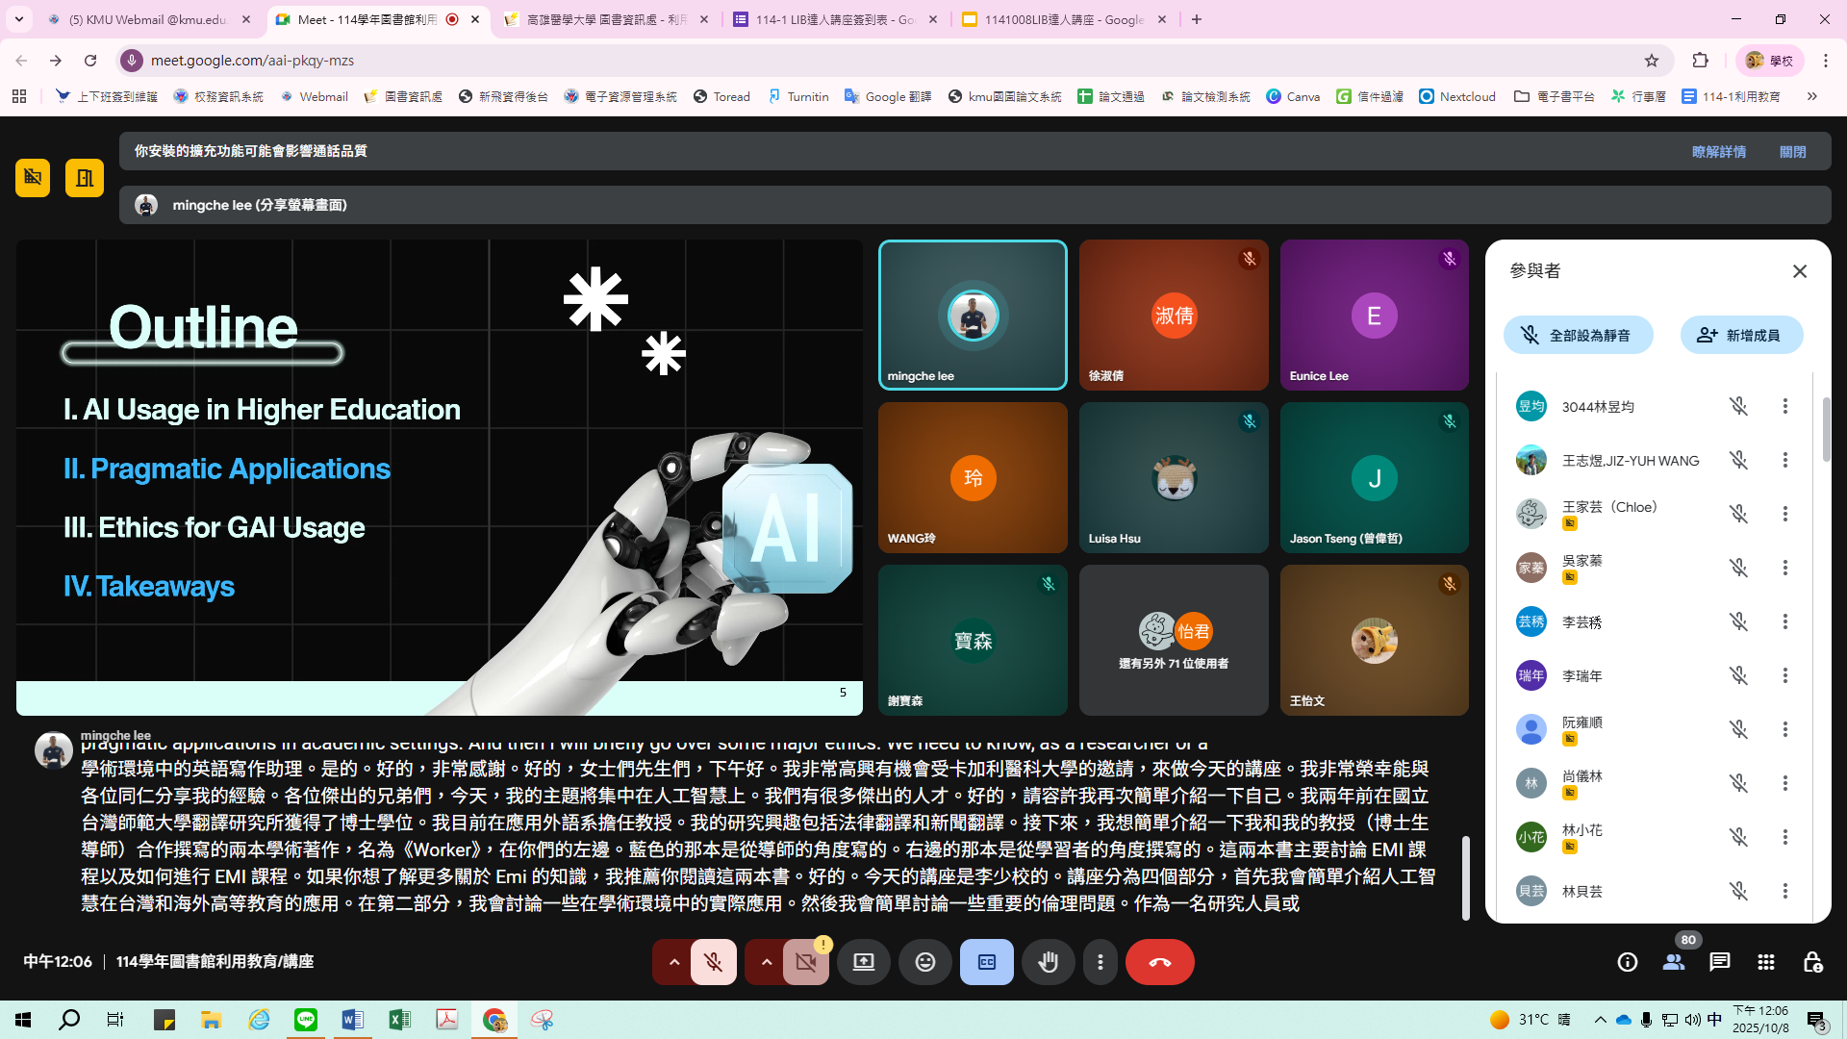Expand audio settings arrow beside microphone
This screenshot has width=1847, height=1039.
674,962
